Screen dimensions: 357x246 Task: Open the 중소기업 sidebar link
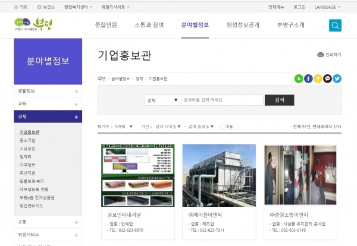[x=28, y=140]
